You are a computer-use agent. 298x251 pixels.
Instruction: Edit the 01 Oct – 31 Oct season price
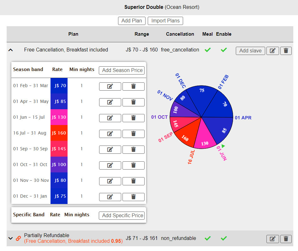[x=110, y=165]
